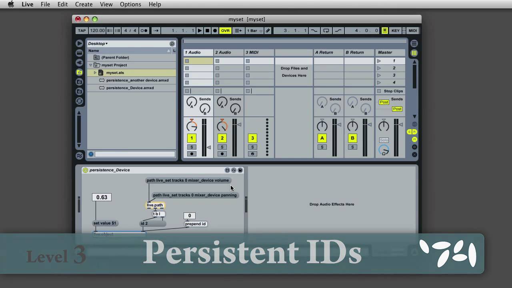Open the Options menu
The image size is (512, 288).
(130, 4)
